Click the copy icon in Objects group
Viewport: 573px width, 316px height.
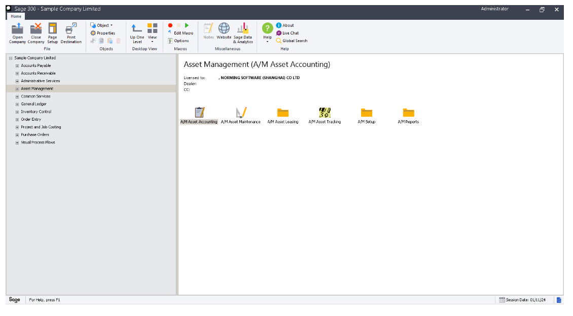[101, 41]
